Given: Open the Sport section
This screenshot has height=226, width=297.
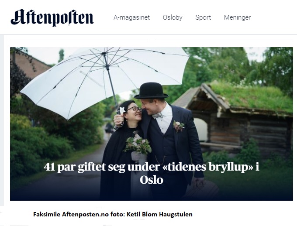Looking at the screenshot, I should tap(203, 17).
